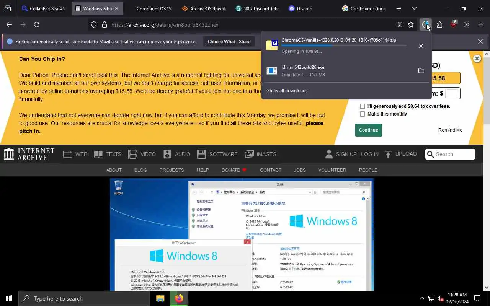Viewport: 490px width, 306px height.
Task: Bookmark this page with star icon
Action: [411, 24]
